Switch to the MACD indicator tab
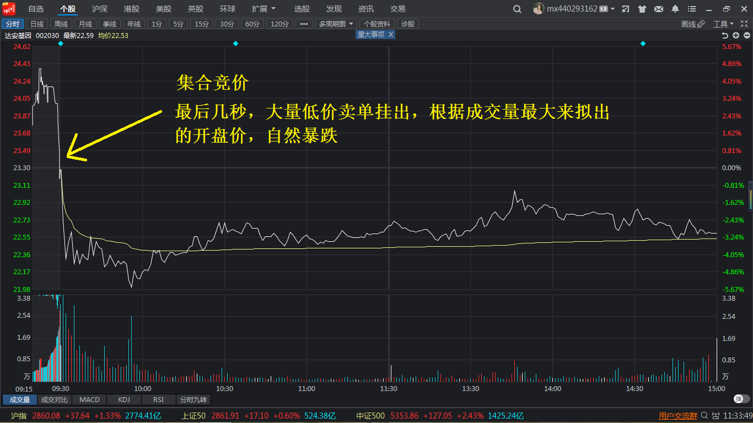The height and width of the screenshot is (423, 753). pyautogui.click(x=89, y=400)
